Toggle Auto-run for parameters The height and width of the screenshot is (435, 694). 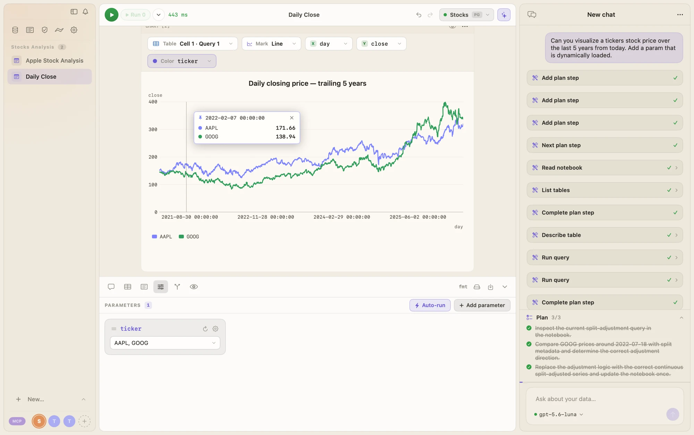click(x=430, y=305)
